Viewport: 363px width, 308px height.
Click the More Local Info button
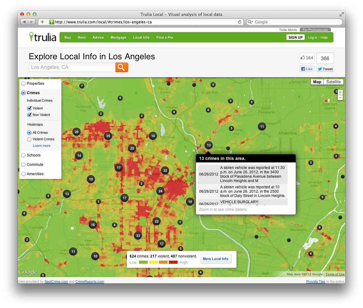coord(216,259)
